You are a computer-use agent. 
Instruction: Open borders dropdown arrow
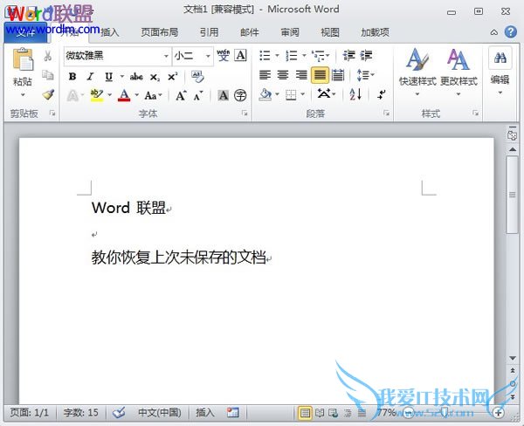[302, 94]
